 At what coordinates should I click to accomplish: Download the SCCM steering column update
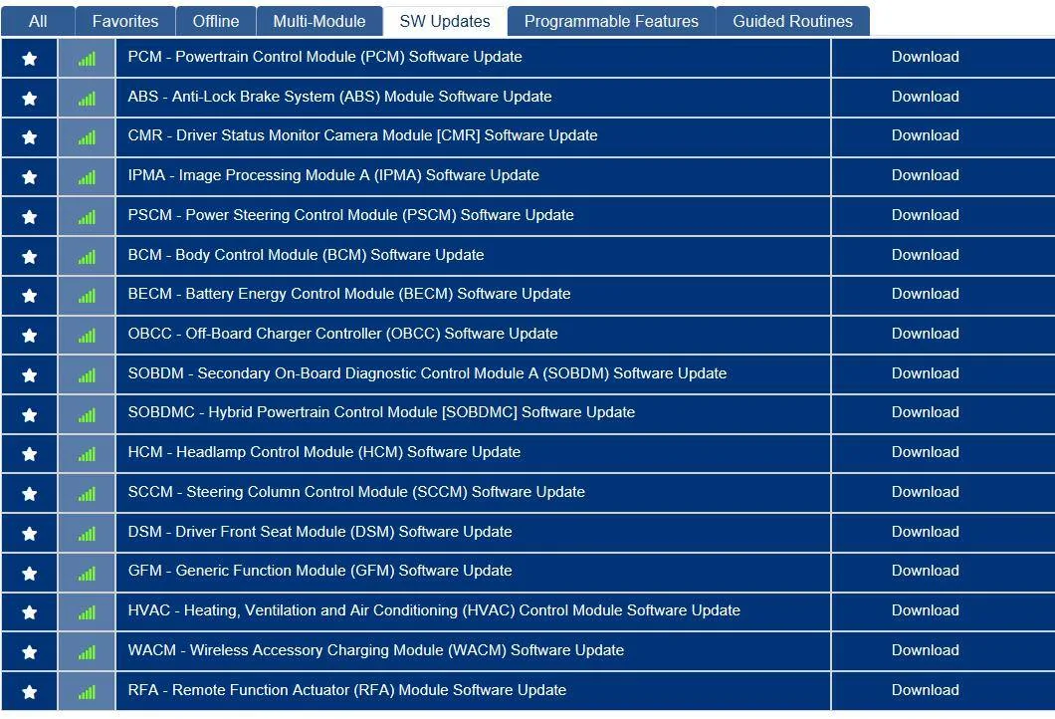pyautogui.click(x=926, y=492)
